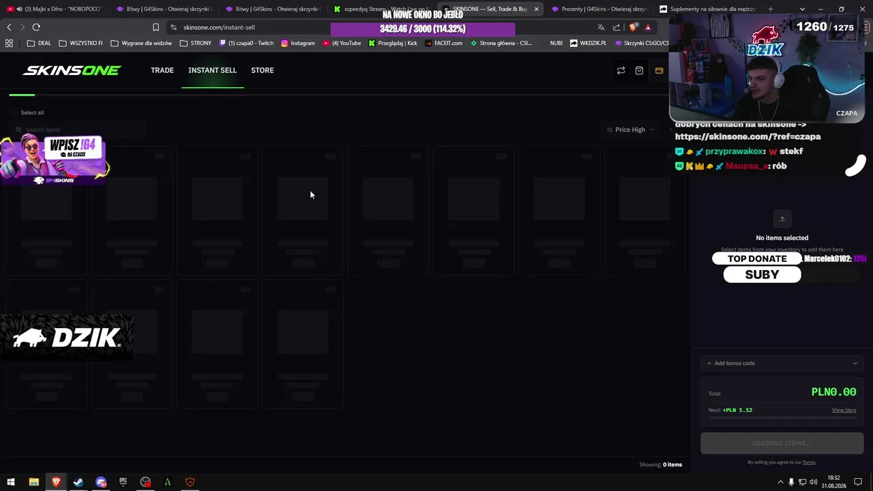Open the Wygrane dla widzów bookmark folder

click(141, 43)
